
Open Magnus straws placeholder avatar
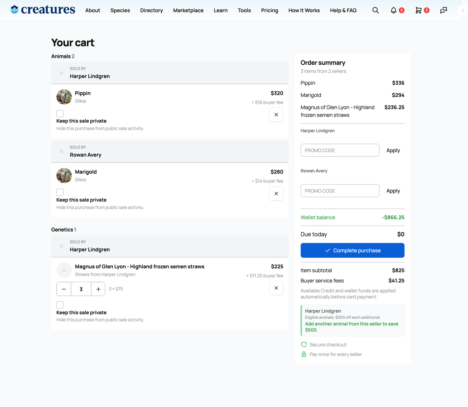tap(64, 270)
